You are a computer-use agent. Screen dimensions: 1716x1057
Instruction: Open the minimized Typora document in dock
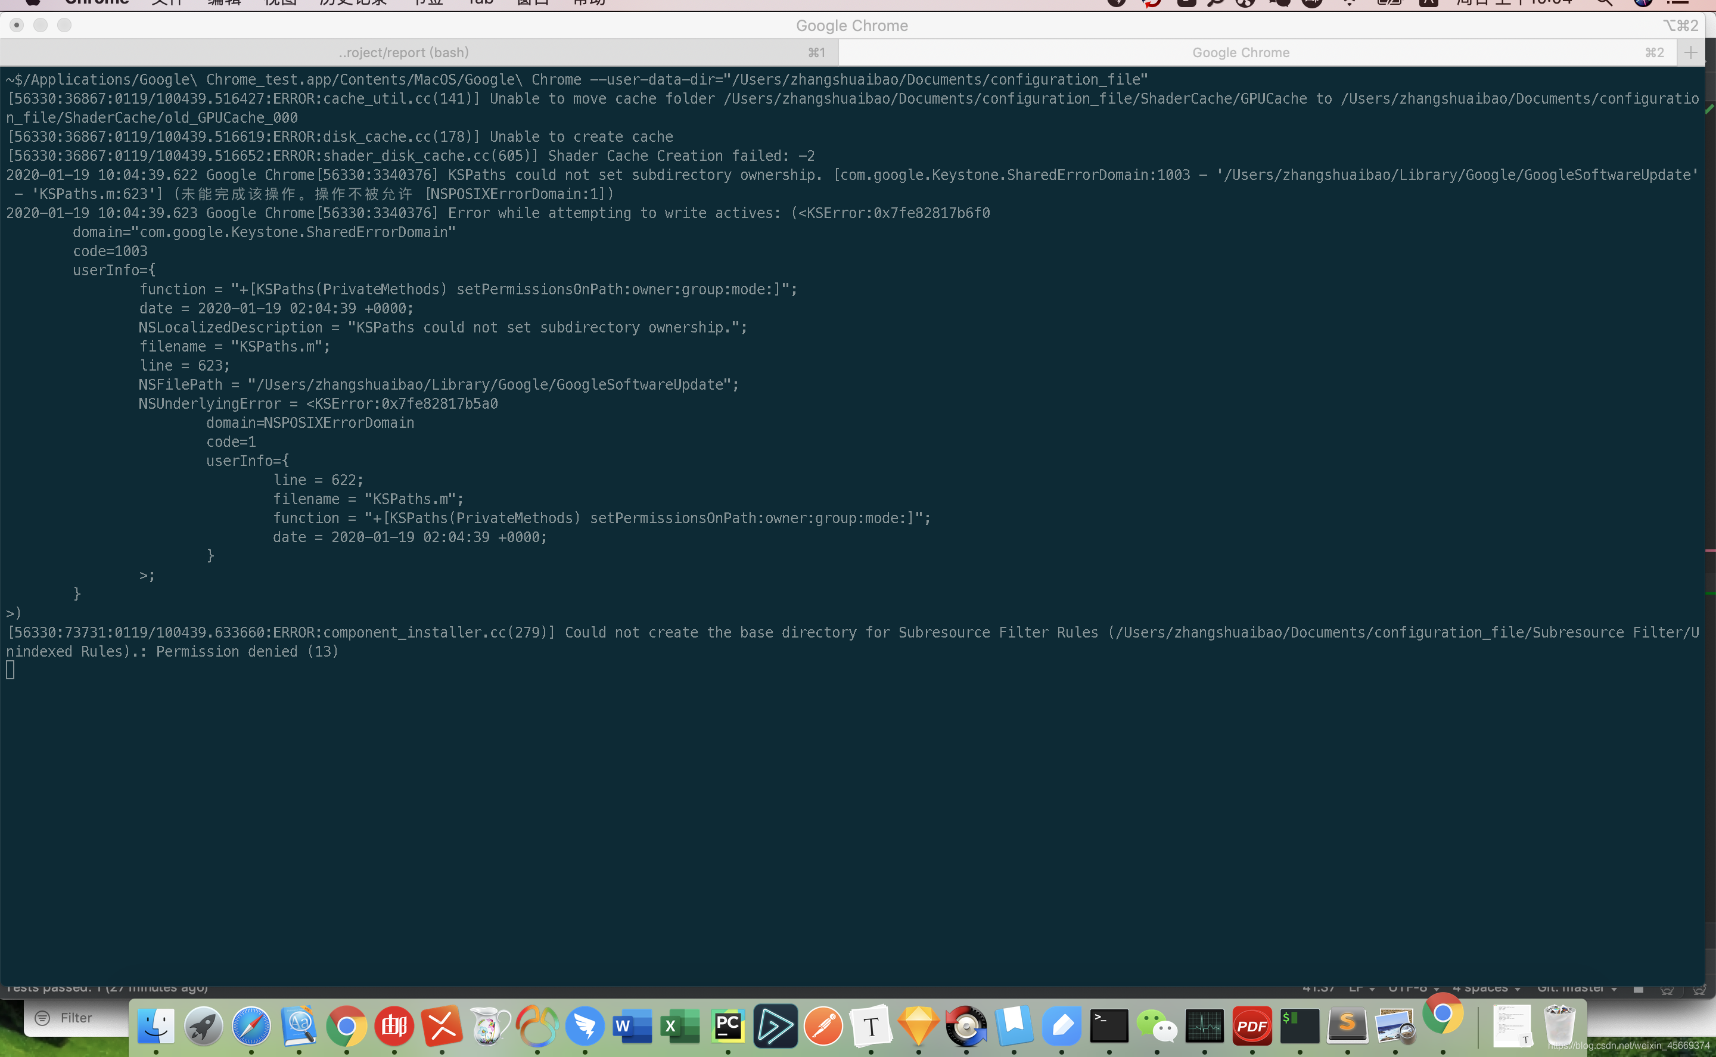click(x=1513, y=1026)
